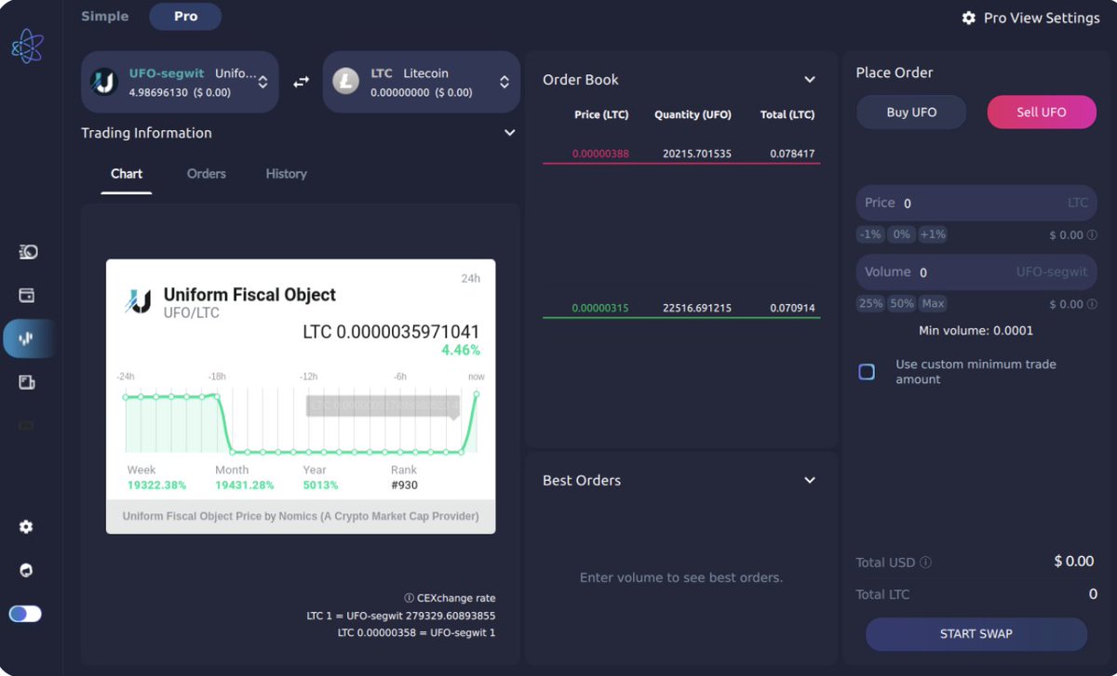Click the Price (LTC) column header
This screenshot has height=676, width=1117.
pos(601,115)
